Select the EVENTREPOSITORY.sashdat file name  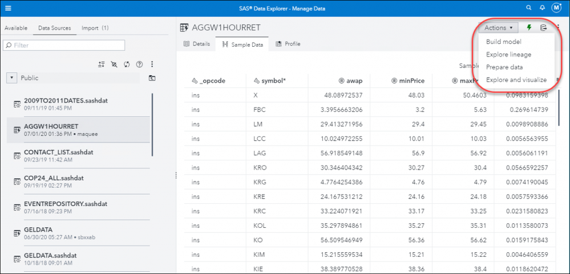(x=66, y=204)
